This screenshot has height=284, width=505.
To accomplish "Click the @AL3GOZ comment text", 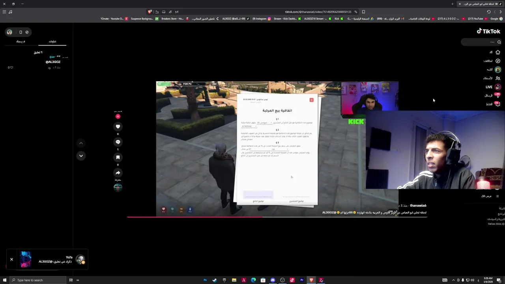I will (53, 62).
